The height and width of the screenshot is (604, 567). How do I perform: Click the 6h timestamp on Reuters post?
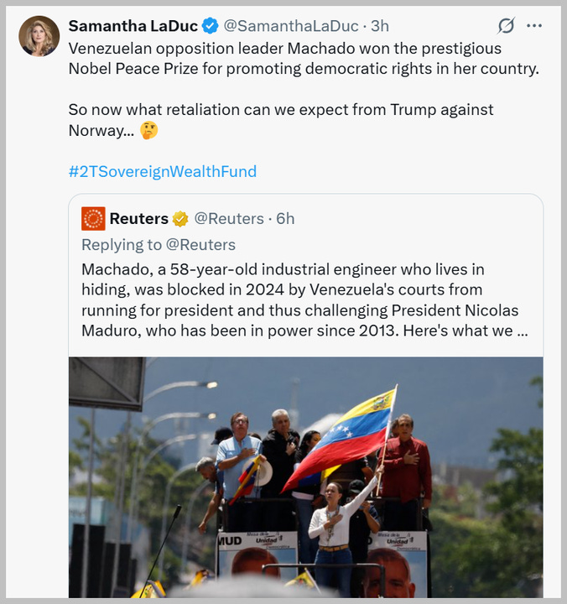click(x=285, y=218)
